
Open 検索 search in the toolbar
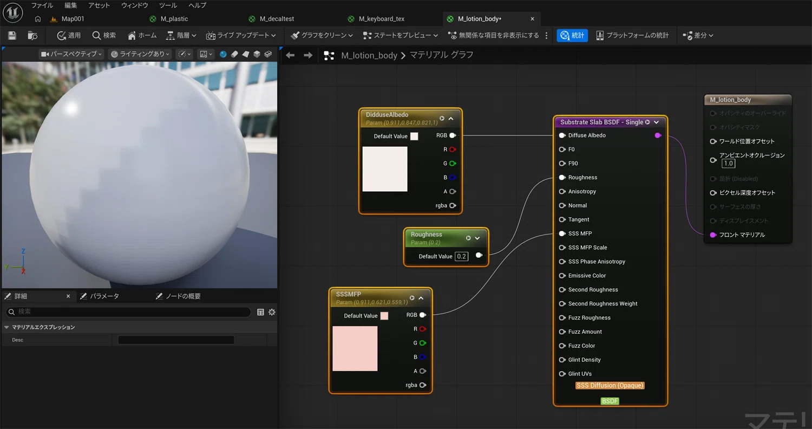point(104,35)
